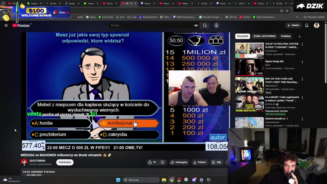Screen dimensions: 327x184
Task: Open the account avatar menu
Action: click(x=317, y=25)
